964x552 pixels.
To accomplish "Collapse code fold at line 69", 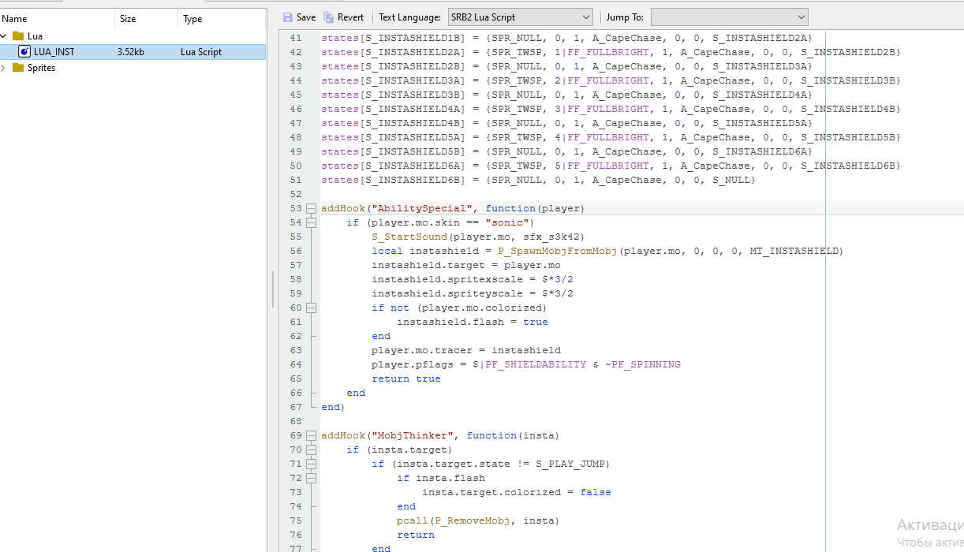I will [311, 436].
